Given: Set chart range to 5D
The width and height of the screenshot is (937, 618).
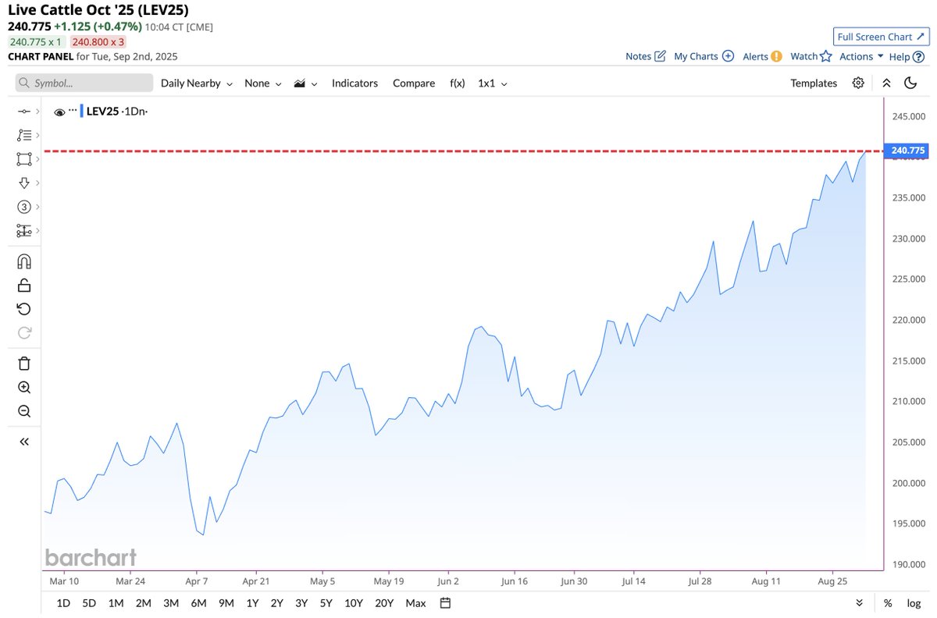Looking at the screenshot, I should tap(89, 602).
